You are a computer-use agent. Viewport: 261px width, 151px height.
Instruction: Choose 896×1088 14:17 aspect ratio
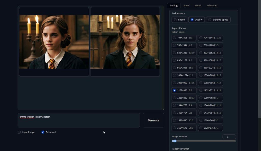click(210, 60)
